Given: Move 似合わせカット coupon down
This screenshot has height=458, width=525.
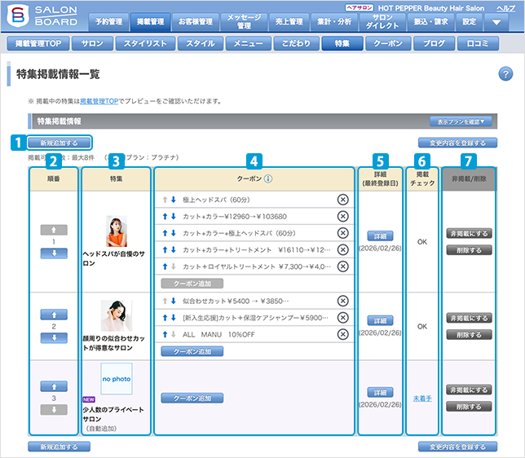Looking at the screenshot, I should [174, 301].
